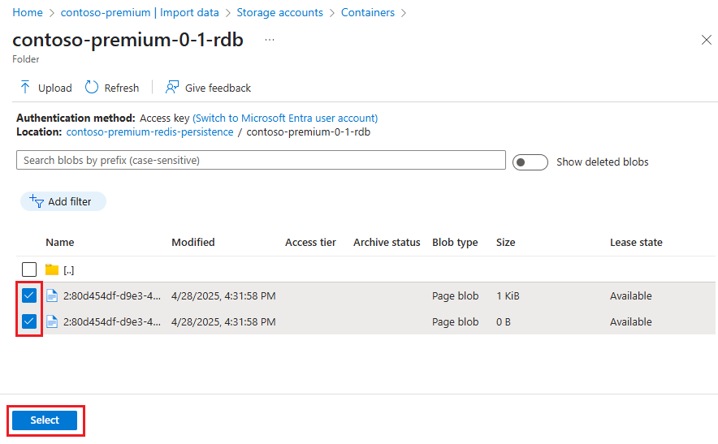
Task: Click the Give feedback icon
Action: [172, 88]
